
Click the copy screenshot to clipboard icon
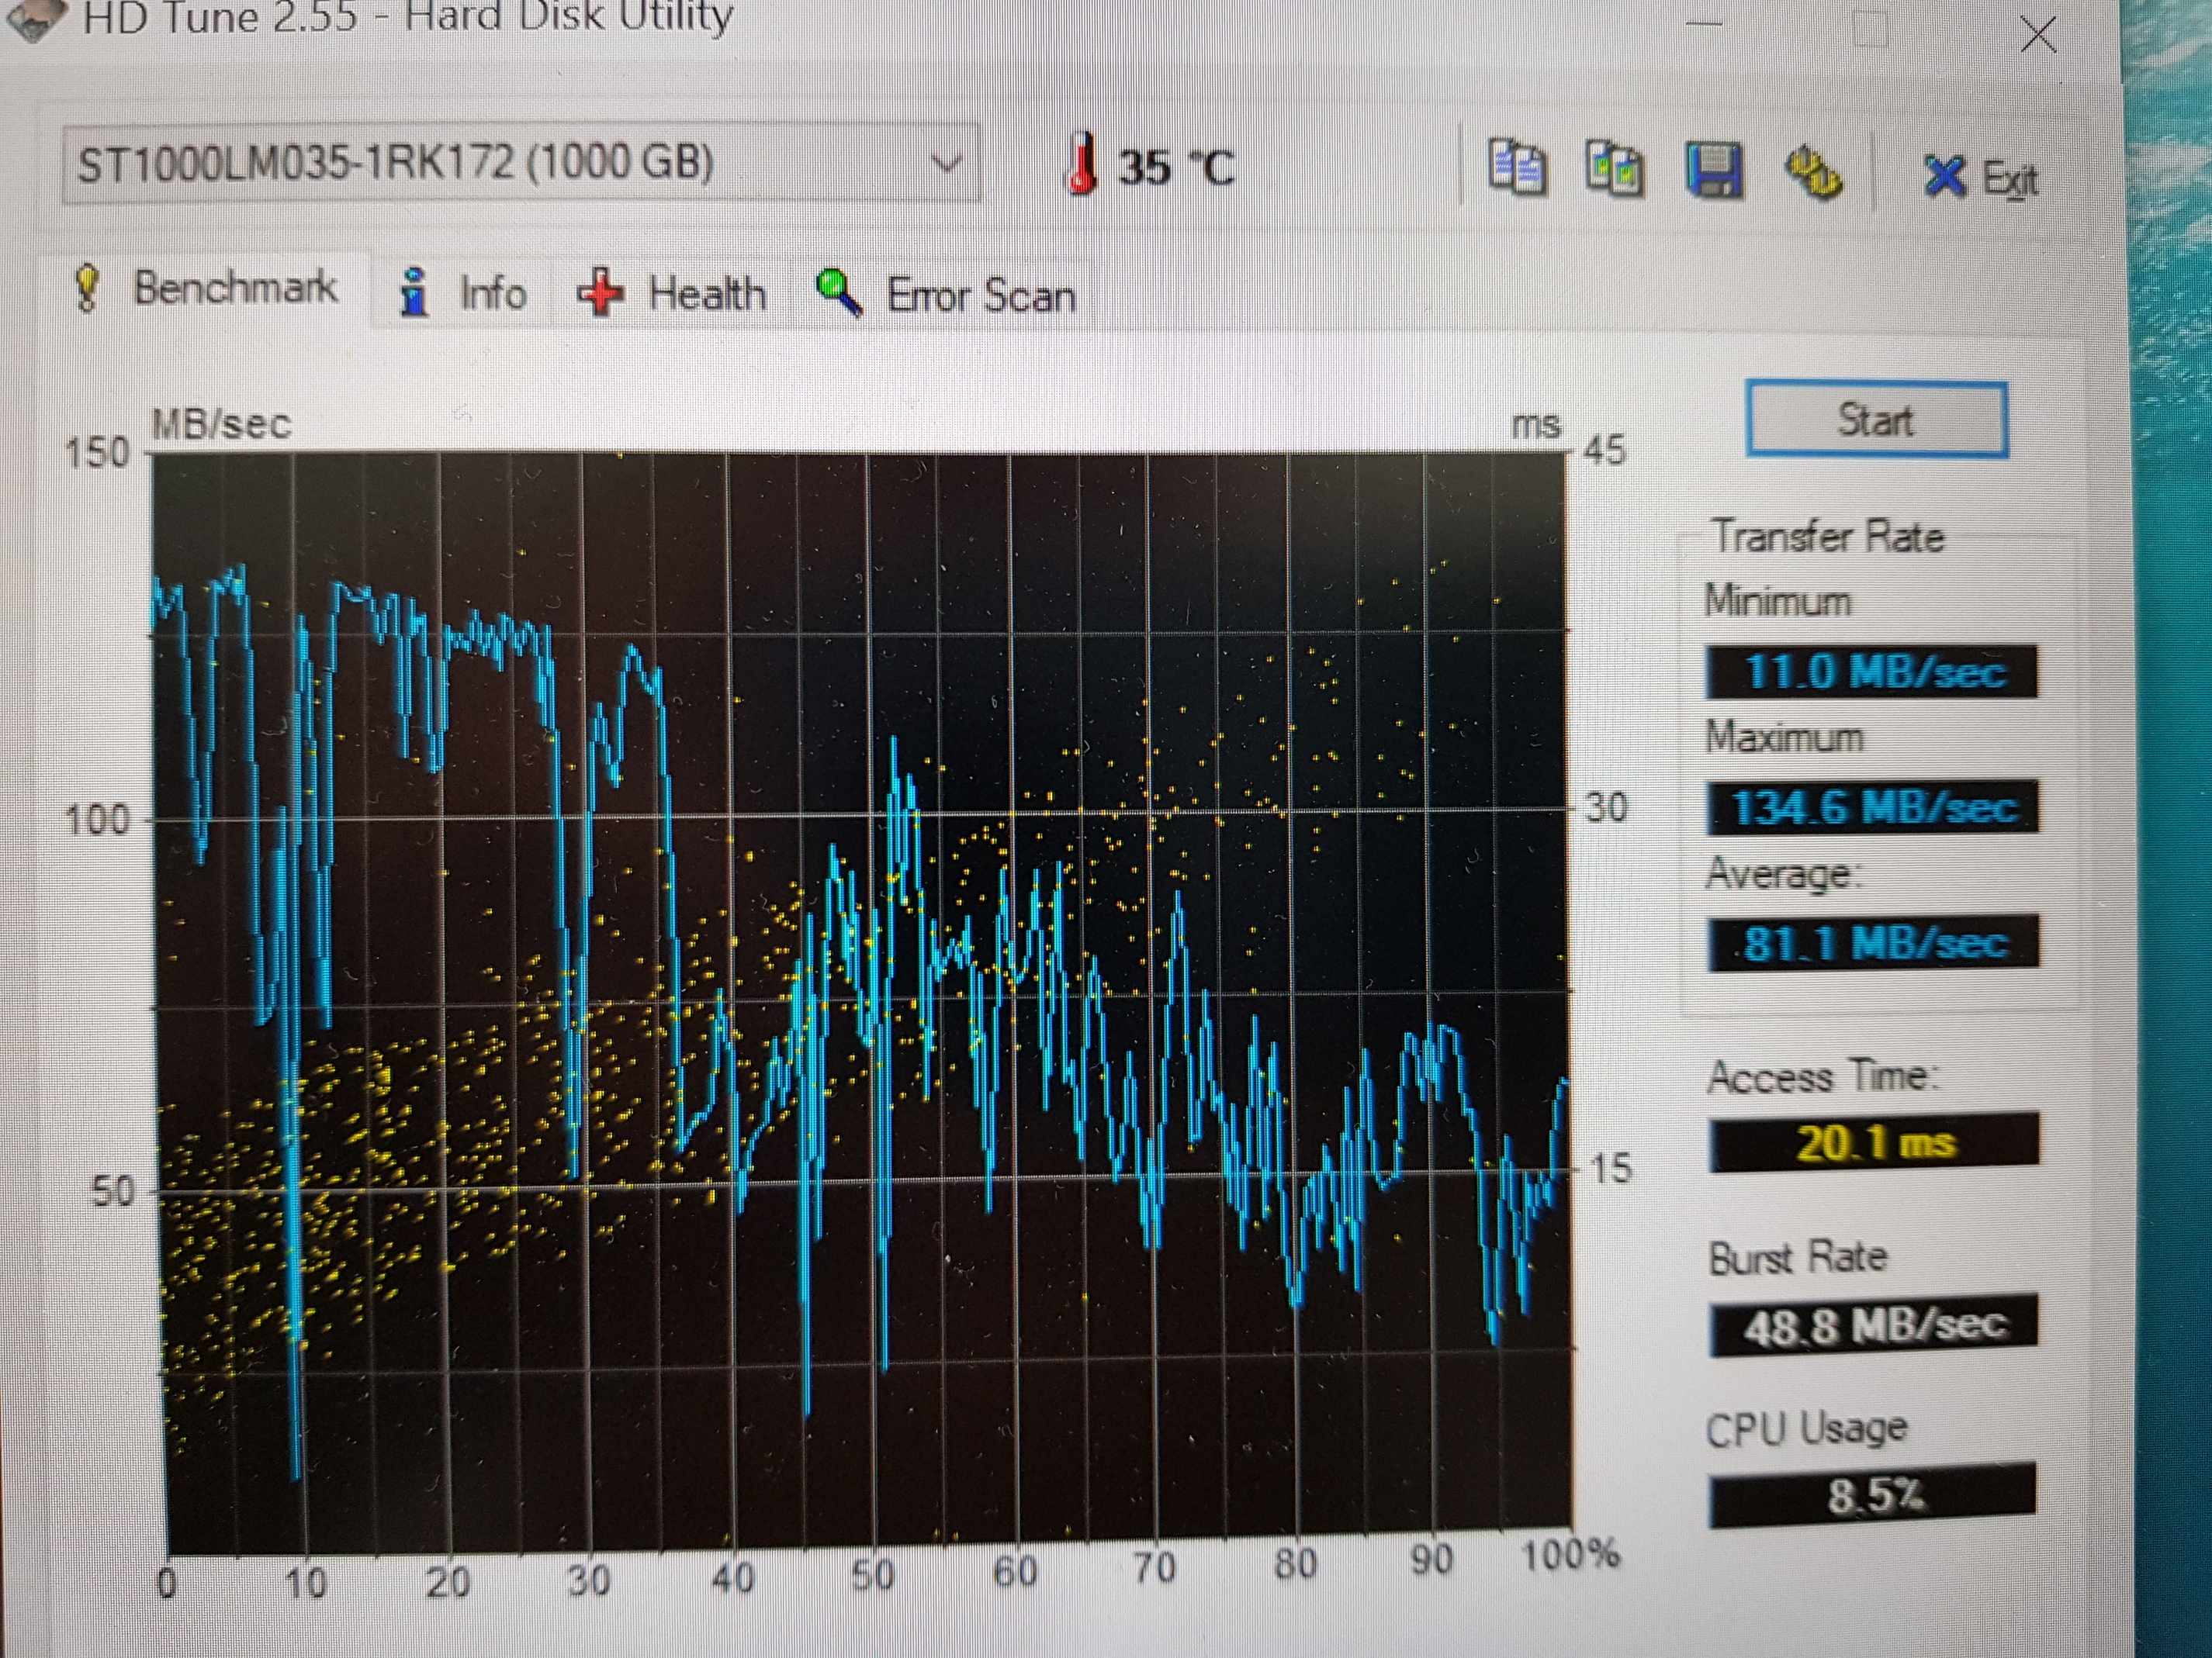(1614, 170)
